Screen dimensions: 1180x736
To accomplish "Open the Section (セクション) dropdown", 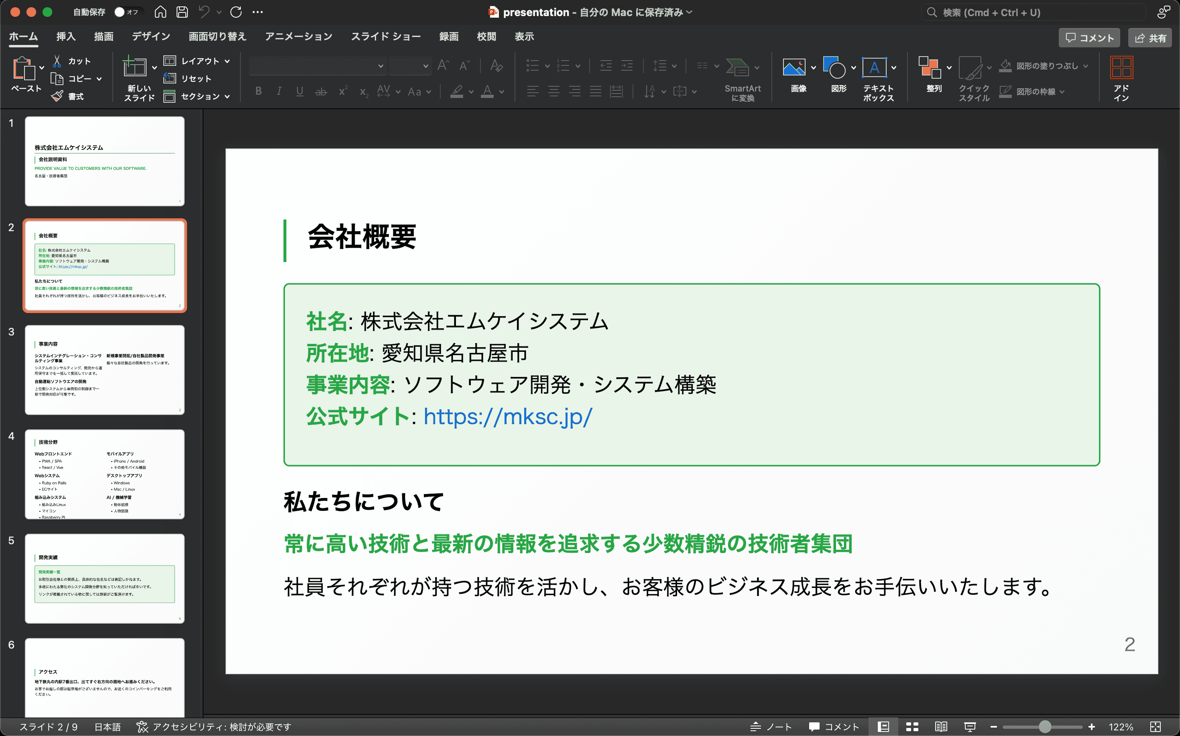I will [197, 96].
